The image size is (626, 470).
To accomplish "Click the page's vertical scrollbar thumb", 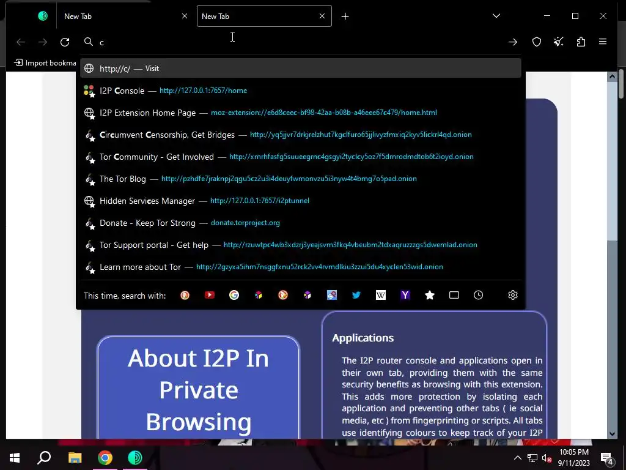I will click(x=612, y=162).
